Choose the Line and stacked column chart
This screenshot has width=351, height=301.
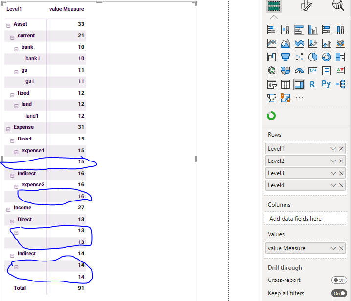(x=313, y=43)
